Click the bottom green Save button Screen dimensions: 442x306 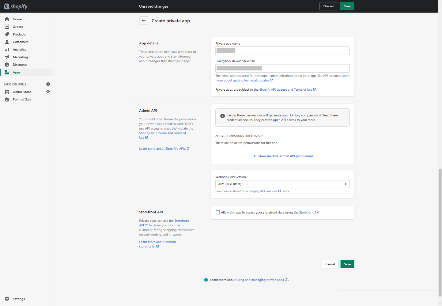tap(347, 264)
